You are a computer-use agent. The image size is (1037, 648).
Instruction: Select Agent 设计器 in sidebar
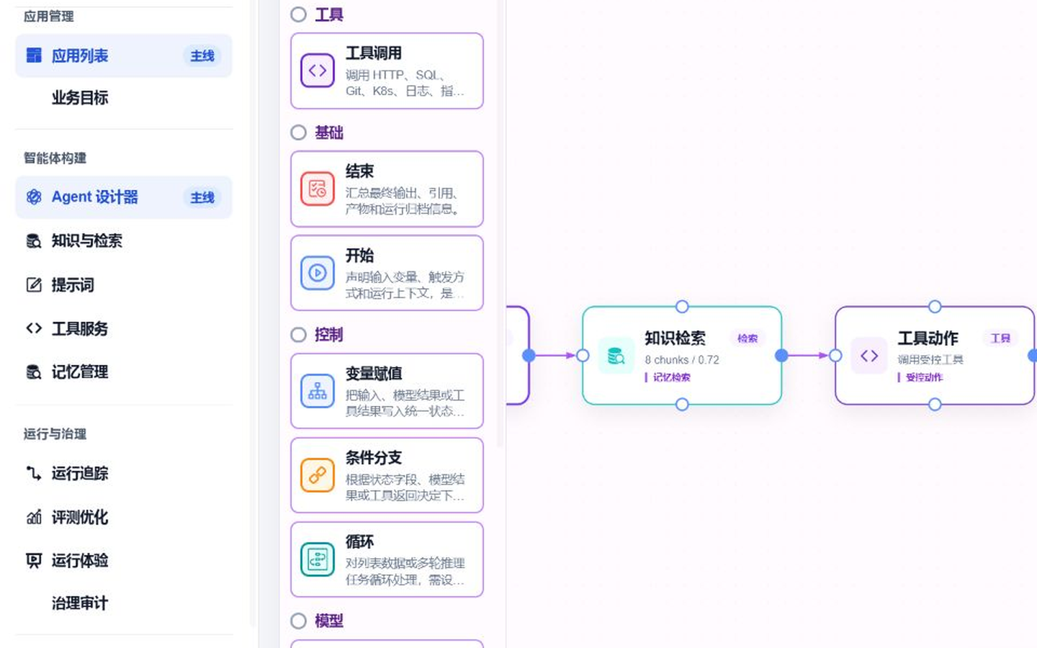tap(123, 197)
